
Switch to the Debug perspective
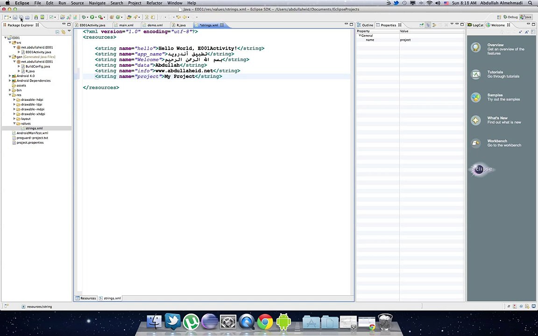tap(510, 17)
